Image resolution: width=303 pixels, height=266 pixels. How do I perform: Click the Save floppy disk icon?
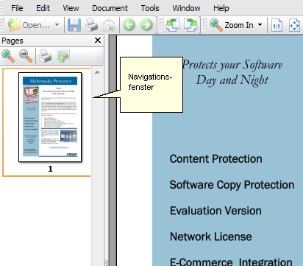[74, 25]
